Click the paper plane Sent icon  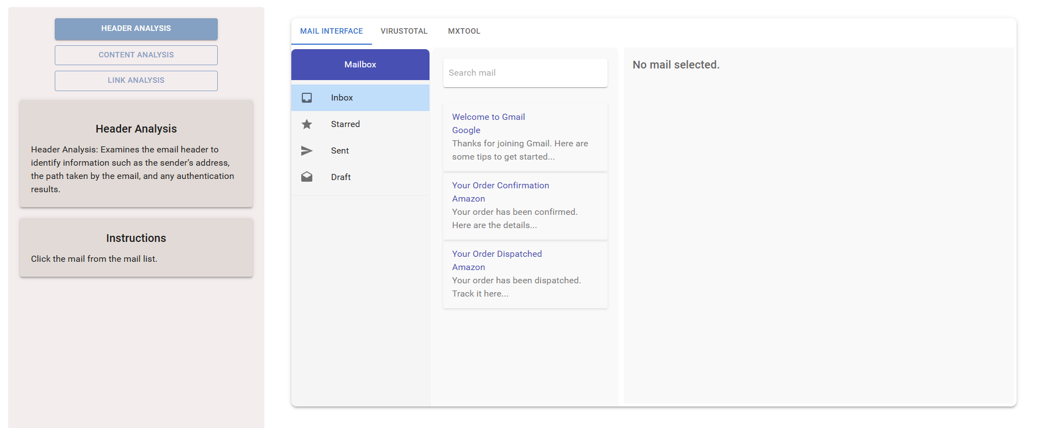click(307, 151)
